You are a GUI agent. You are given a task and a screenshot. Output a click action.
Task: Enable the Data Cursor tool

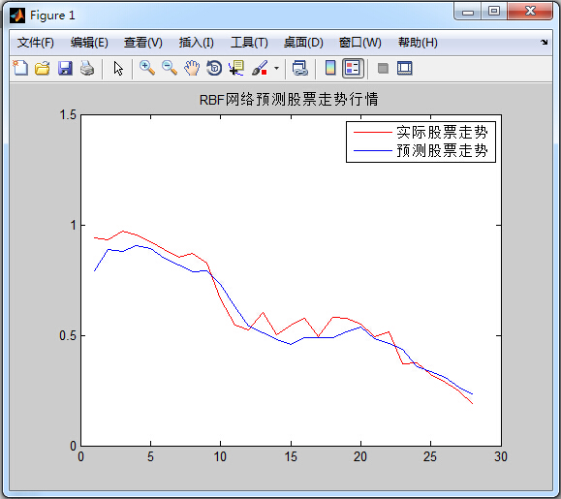(236, 68)
